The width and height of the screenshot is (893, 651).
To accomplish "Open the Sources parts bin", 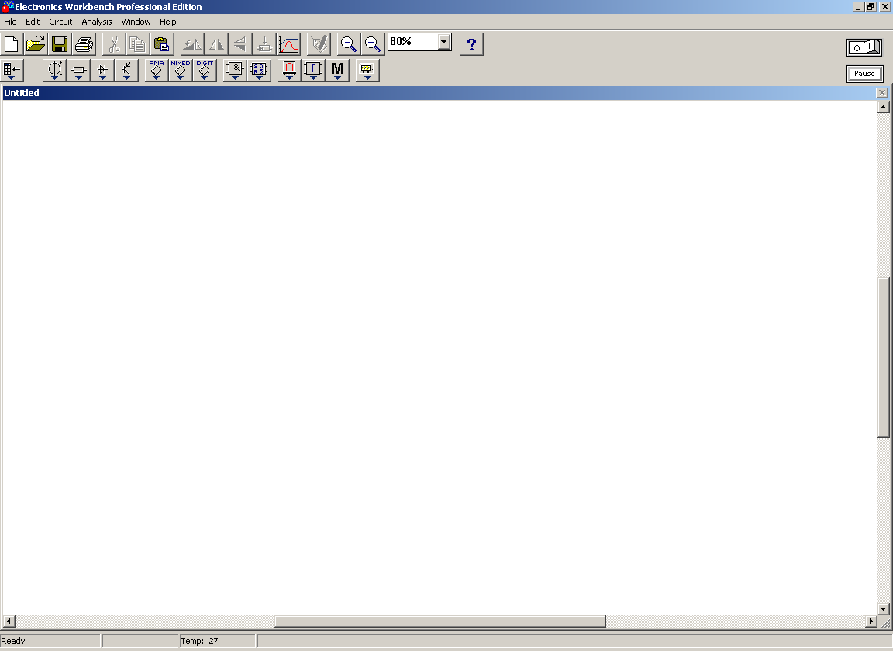I will [x=55, y=70].
